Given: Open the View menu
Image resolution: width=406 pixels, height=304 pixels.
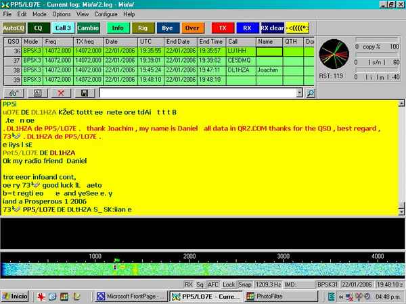Looking at the screenshot, I should coord(83,14).
